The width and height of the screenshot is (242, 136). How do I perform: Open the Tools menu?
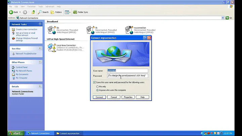tap(40, 6)
